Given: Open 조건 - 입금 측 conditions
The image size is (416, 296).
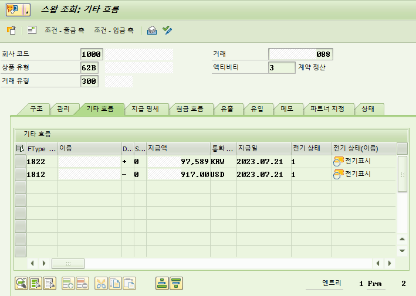Looking at the screenshot, I should (x=114, y=30).
